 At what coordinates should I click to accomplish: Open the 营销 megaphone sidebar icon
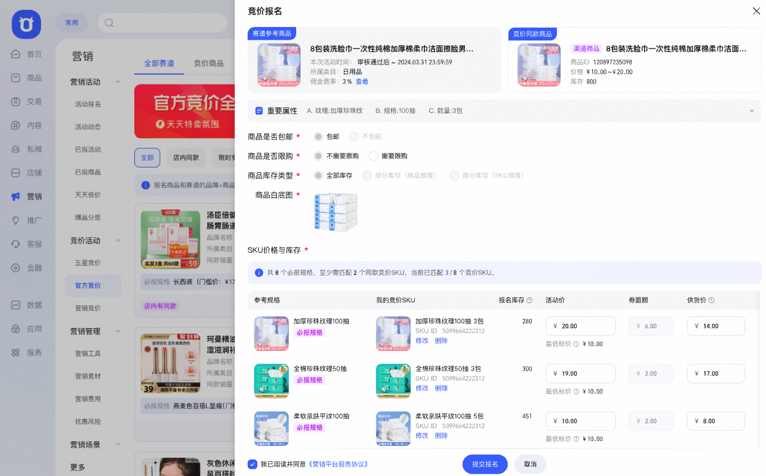point(16,196)
